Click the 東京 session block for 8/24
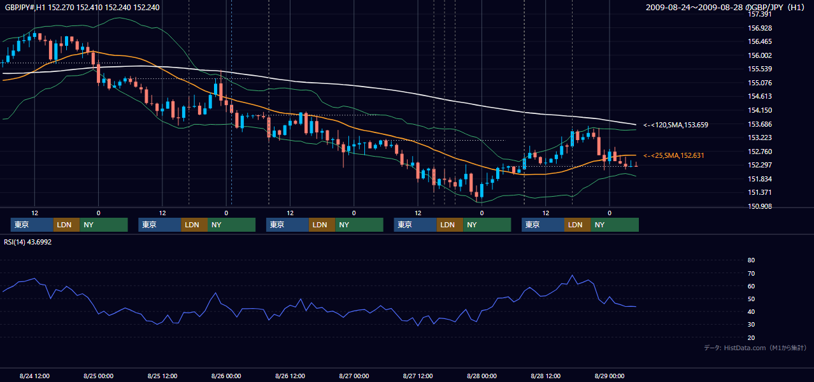Screen dimensions: 814x382 pos(32,225)
